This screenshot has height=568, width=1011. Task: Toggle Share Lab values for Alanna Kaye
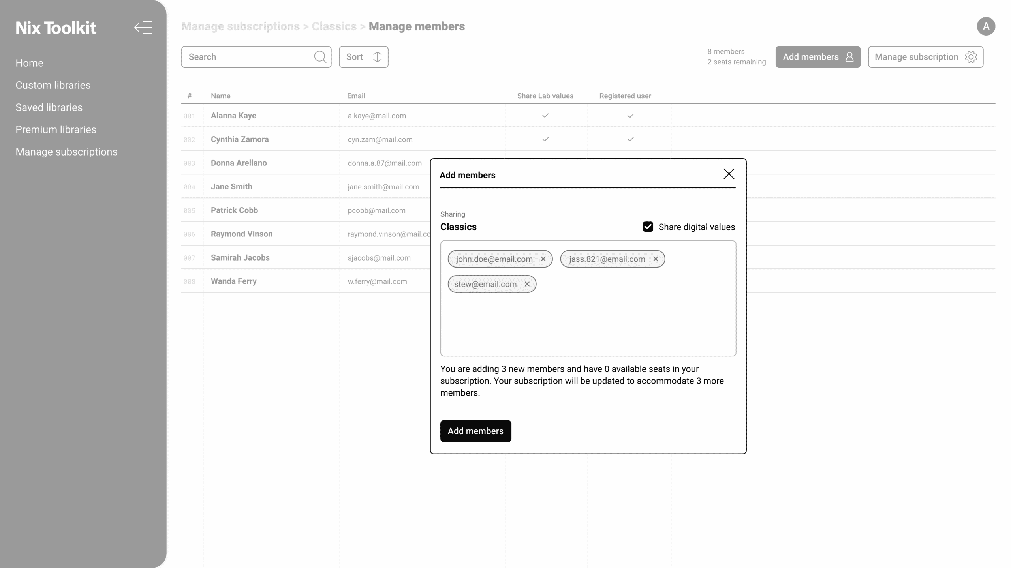pos(545,116)
